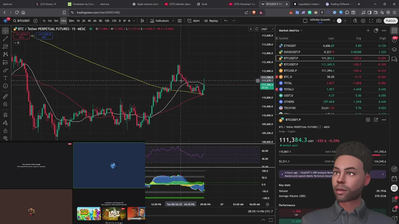Choose the W weekly timeframe
This screenshot has height=224, width=399.
pyautogui.click(x=124, y=21)
